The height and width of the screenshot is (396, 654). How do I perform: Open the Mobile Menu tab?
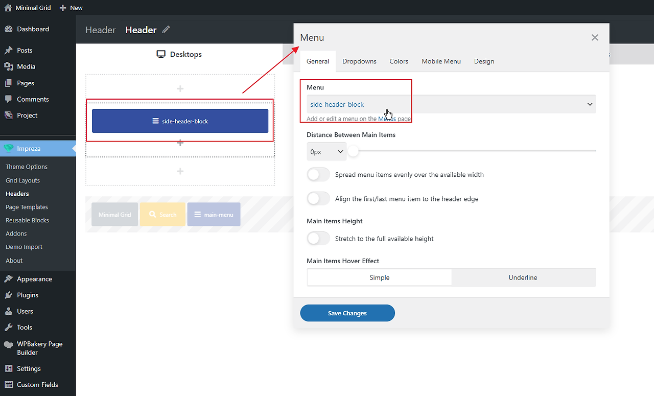point(441,61)
